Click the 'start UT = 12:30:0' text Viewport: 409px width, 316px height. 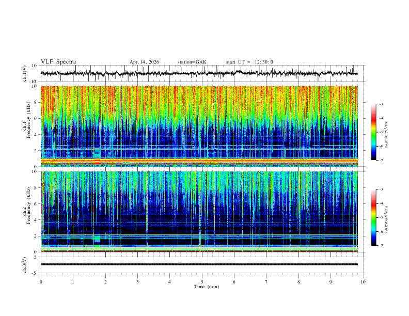click(249, 62)
